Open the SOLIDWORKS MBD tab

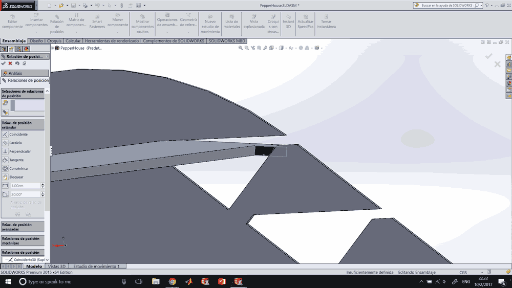tap(227, 41)
